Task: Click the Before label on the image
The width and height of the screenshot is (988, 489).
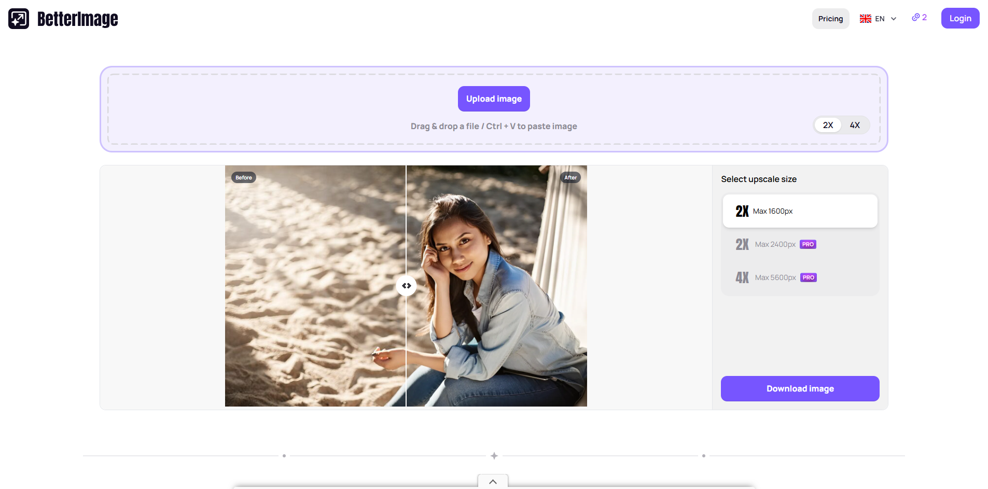Action: [243, 177]
